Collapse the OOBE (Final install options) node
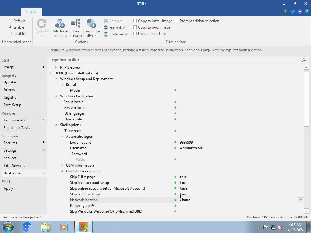 pos(50,73)
